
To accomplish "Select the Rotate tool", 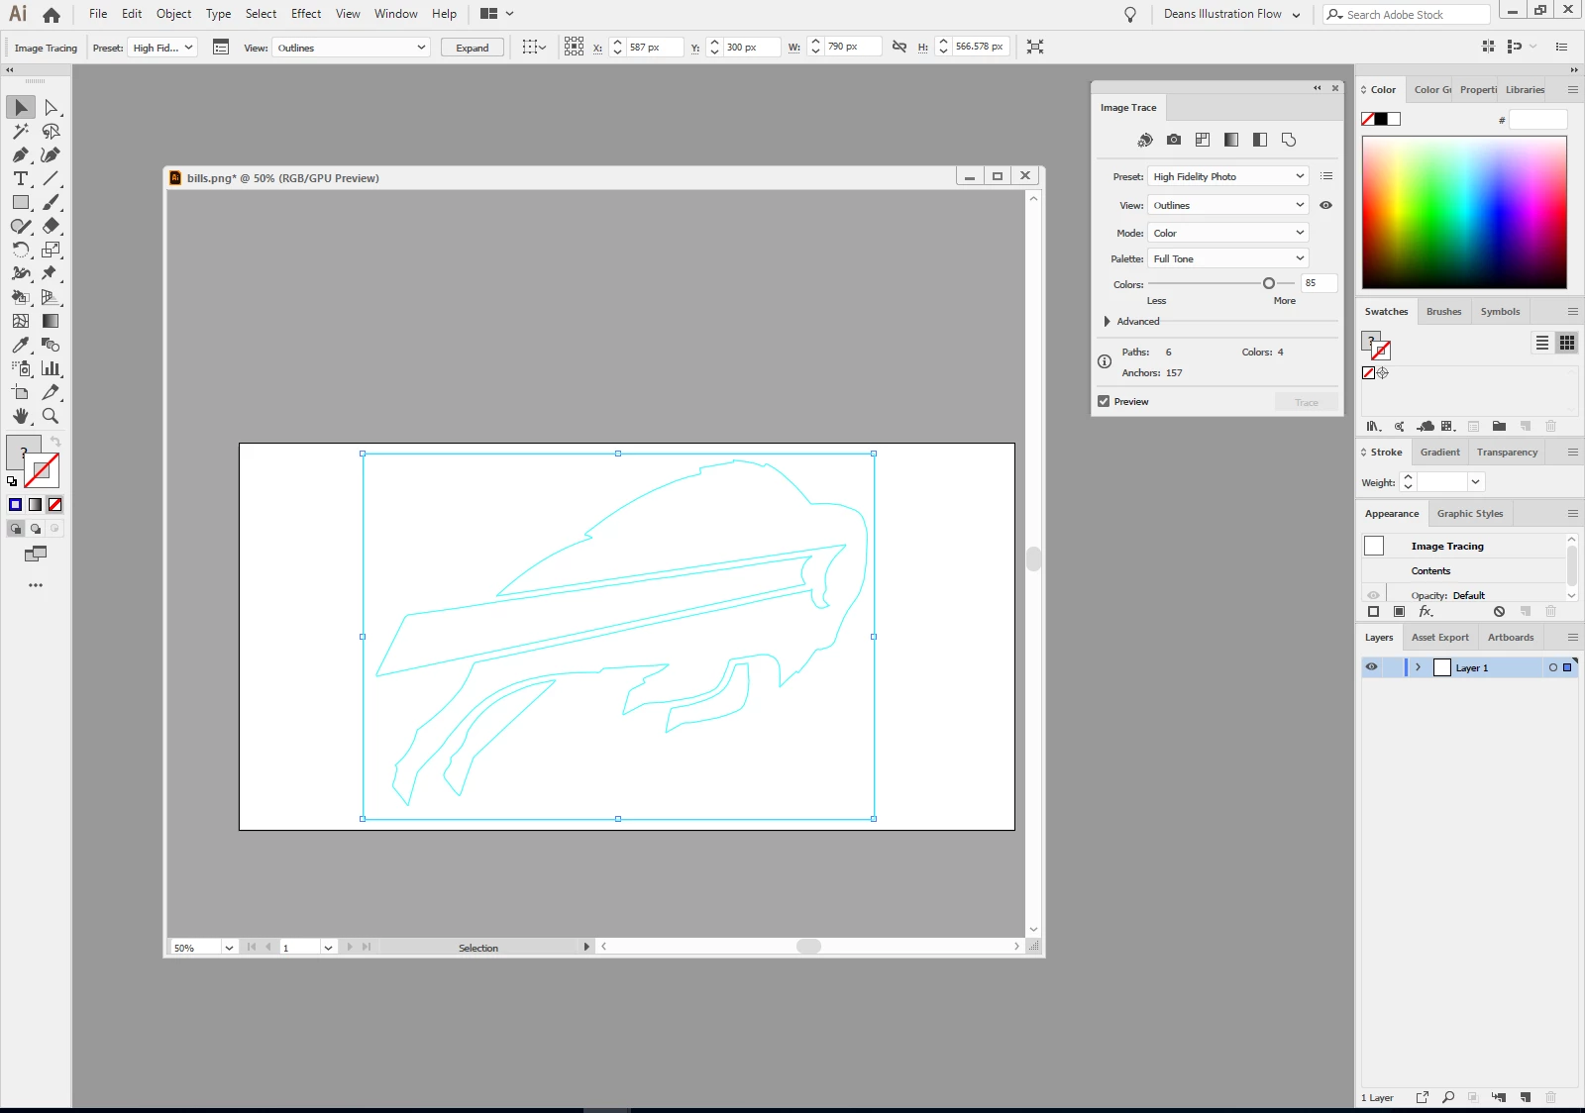I will click(x=21, y=250).
